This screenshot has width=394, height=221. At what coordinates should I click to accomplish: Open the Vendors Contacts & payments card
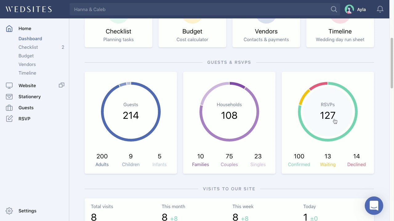(266, 33)
